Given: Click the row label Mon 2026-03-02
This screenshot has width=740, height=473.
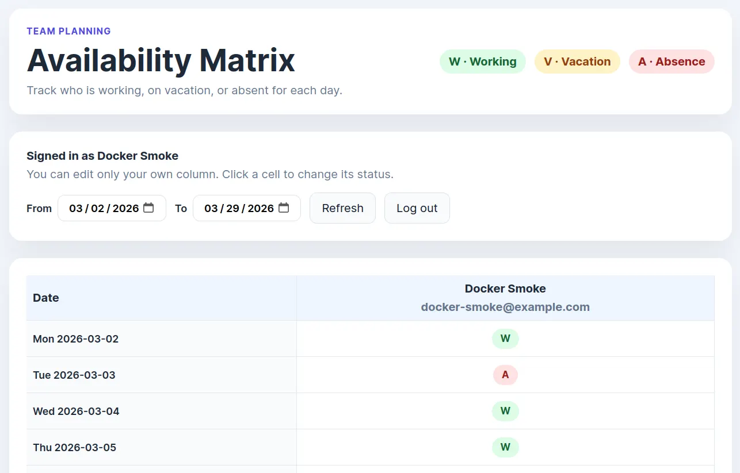Looking at the screenshot, I should click(x=76, y=339).
